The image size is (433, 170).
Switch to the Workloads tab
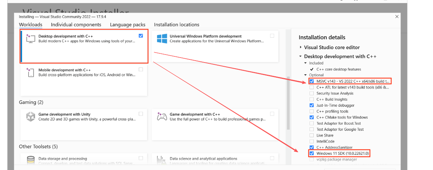[30, 24]
